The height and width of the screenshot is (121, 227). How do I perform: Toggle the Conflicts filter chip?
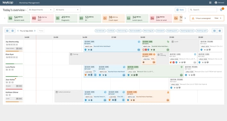click(111, 31)
